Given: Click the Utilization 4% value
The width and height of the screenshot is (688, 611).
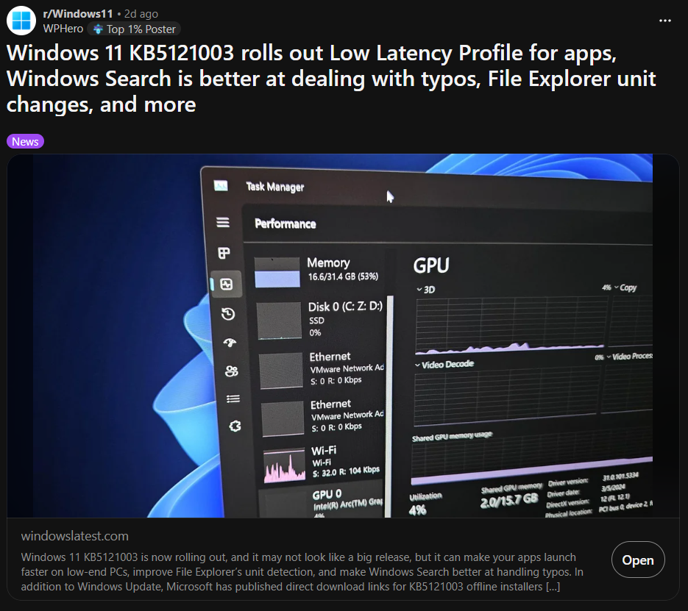Looking at the screenshot, I should click(x=417, y=510).
